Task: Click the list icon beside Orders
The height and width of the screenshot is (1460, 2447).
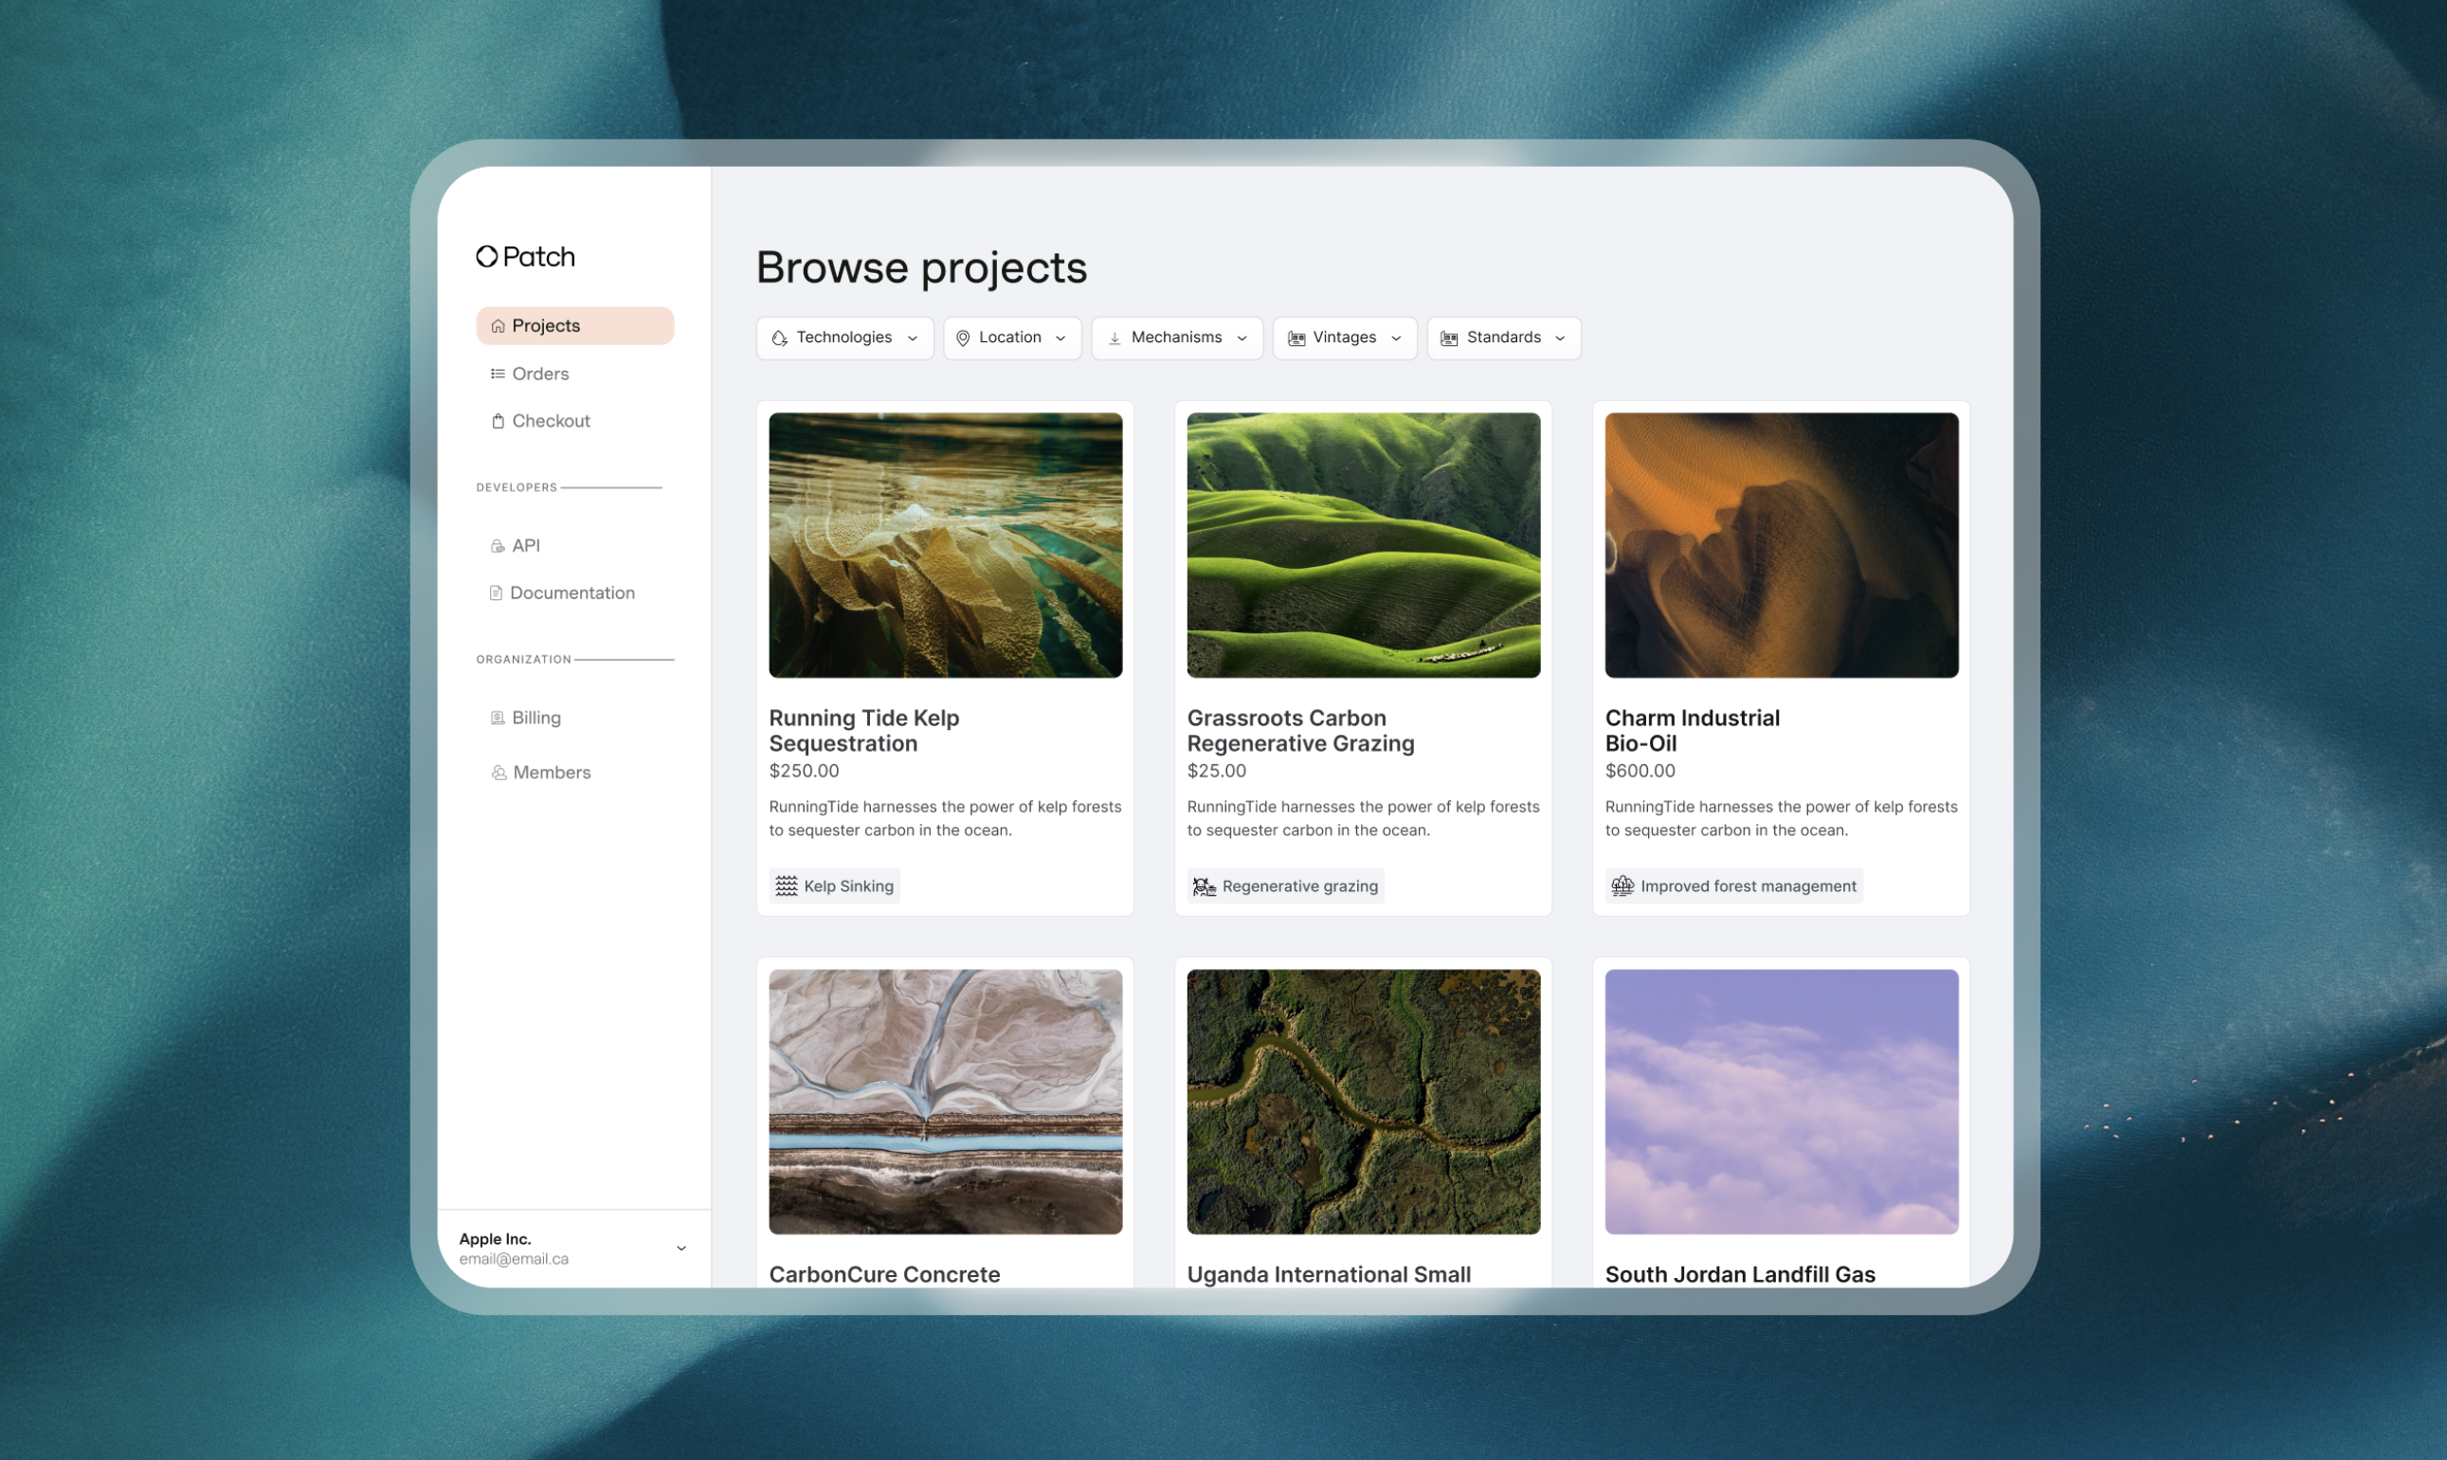Action: pos(498,374)
